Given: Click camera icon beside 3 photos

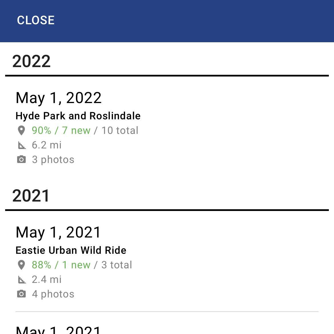Looking at the screenshot, I should tap(21, 160).
